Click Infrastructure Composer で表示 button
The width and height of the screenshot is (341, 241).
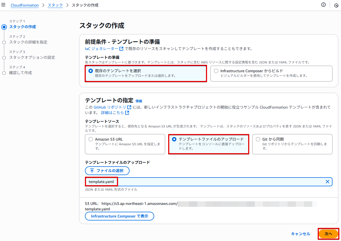(119, 216)
